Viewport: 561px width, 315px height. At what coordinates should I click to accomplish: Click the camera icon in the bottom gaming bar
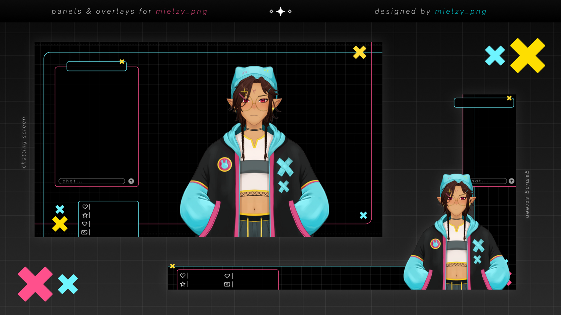tap(227, 284)
